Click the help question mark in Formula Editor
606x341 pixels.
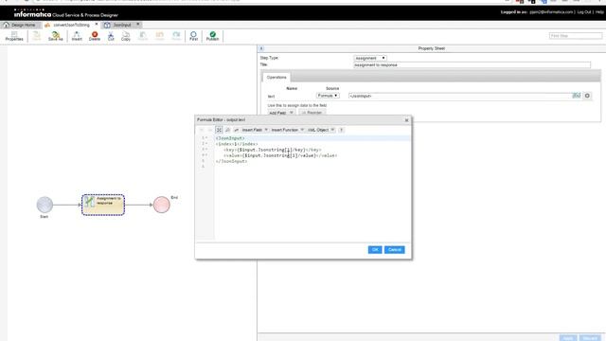341,130
